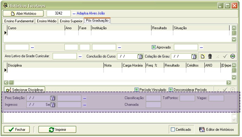Image resolution: width=242 pixels, height=137 pixels.
Task: Switch to the Ensino Superior tab
Action: pyautogui.click(x=71, y=21)
